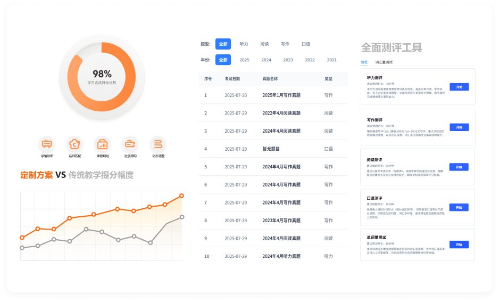
Task: Start the 写作测评 test
Action: (459, 127)
